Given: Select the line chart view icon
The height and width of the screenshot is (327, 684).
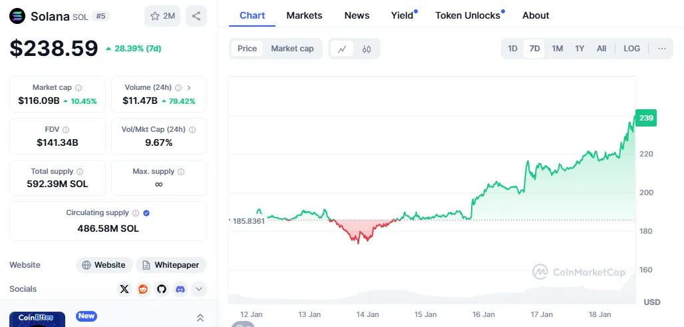Looking at the screenshot, I should coord(342,49).
